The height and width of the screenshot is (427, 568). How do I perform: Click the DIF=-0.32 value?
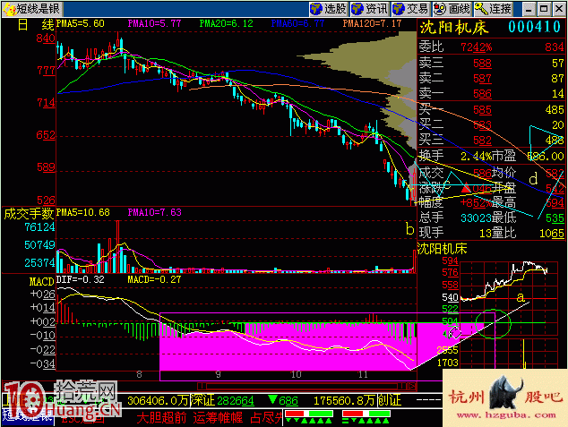[x=81, y=279]
